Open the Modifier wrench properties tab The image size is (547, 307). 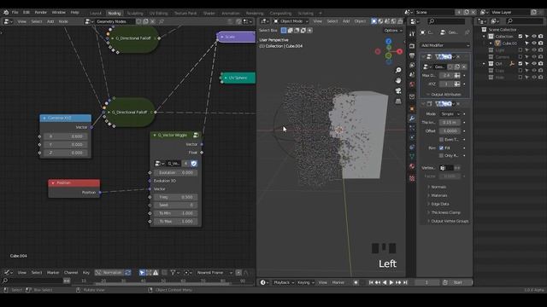coord(412,119)
